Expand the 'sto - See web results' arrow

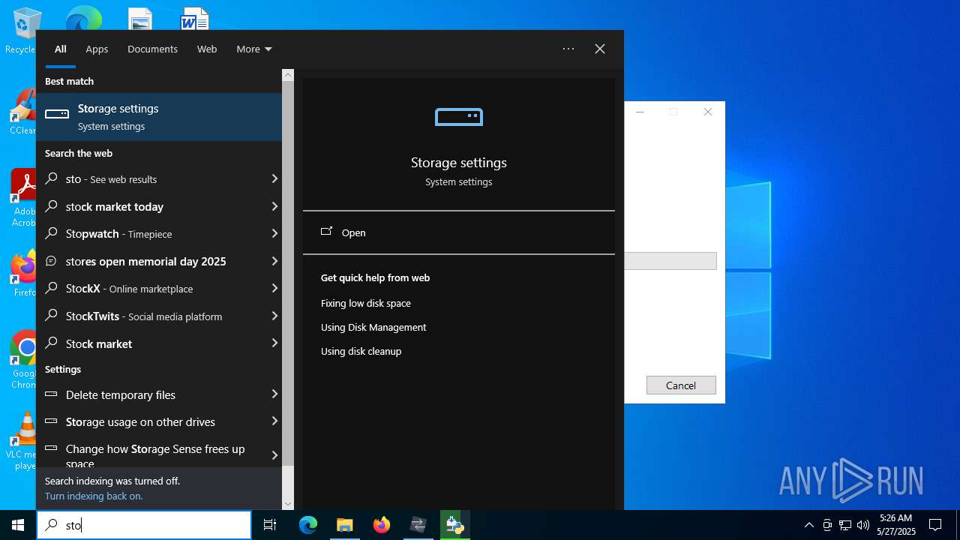tap(274, 178)
